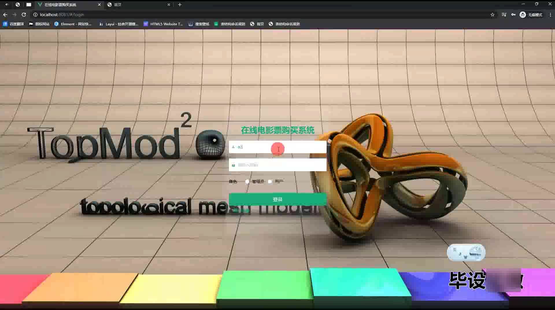This screenshot has height=310, width=555.
Task: Click the 在线电影票购买系统 title heading
Action: (x=277, y=130)
